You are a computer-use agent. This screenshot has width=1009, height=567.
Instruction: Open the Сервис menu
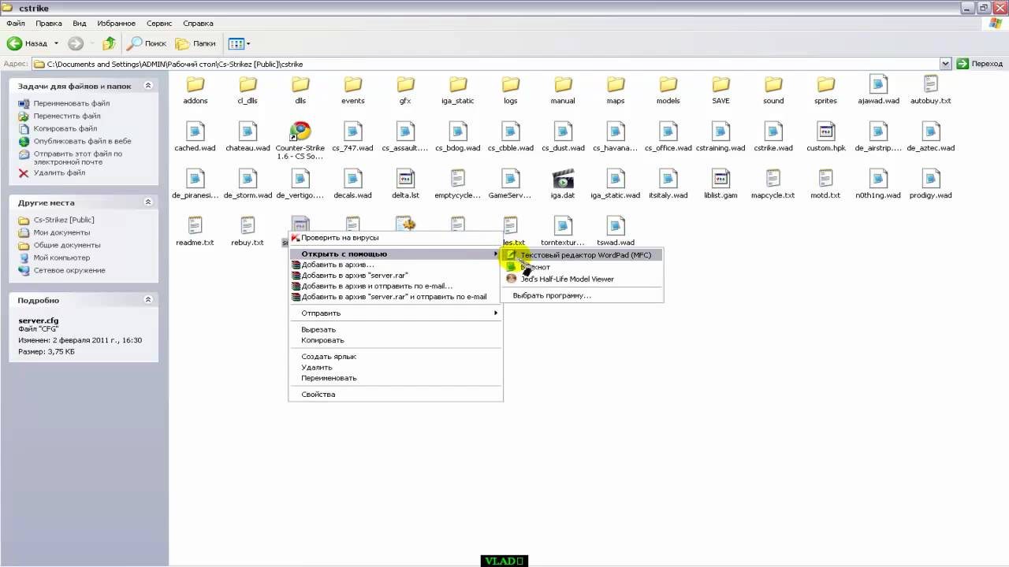pos(159,24)
